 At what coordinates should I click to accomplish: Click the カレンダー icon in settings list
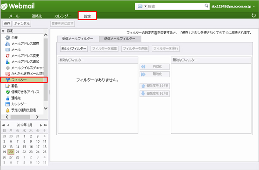point(7,104)
